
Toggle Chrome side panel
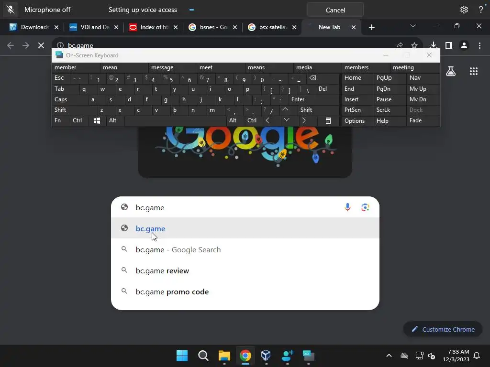[449, 45]
